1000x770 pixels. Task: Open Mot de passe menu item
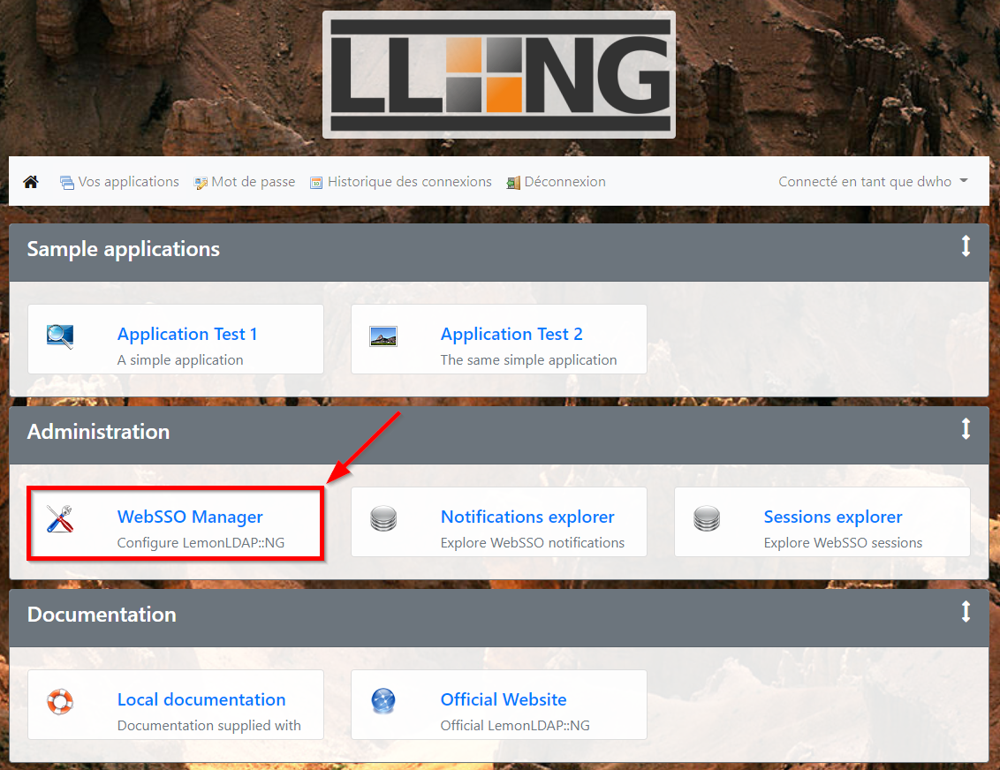[x=245, y=182]
